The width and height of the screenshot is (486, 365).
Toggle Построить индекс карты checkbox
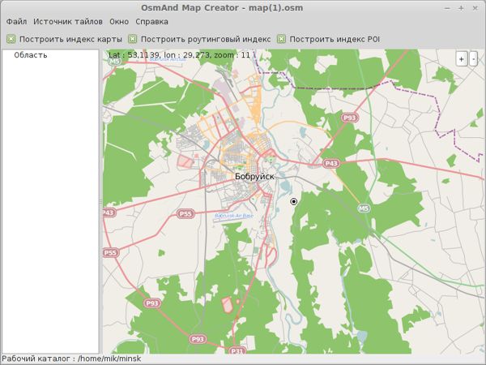pyautogui.click(x=11, y=39)
